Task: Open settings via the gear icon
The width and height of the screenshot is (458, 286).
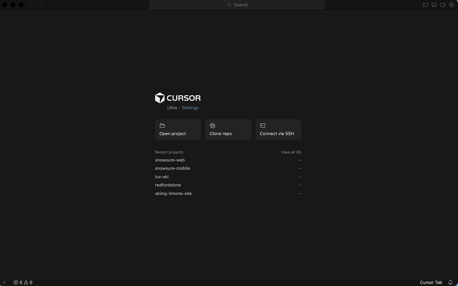Action: pyautogui.click(x=451, y=5)
